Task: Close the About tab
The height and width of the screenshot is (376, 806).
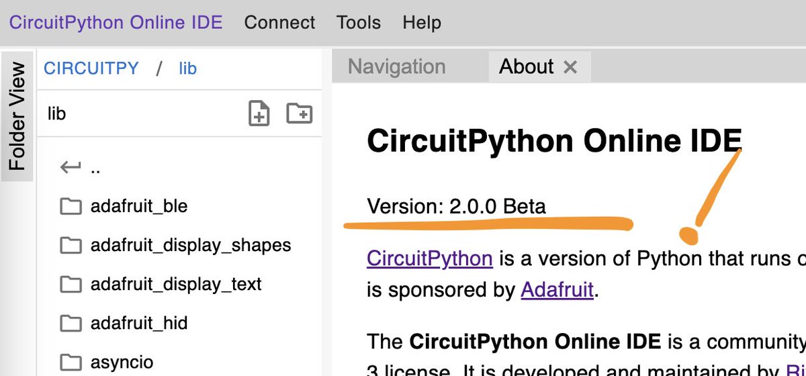Action: point(570,67)
